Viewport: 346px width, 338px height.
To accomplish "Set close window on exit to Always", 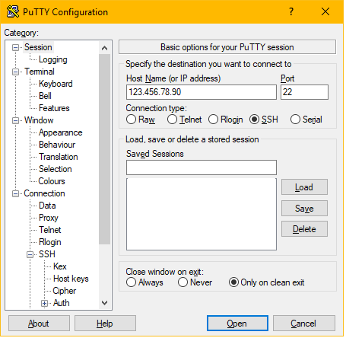I will [131, 282].
